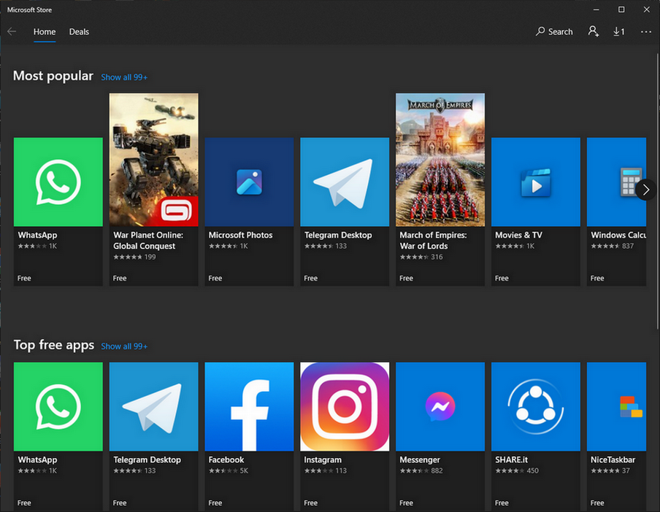Click the 'Movies & TV' title text
660x512 pixels.
518,235
